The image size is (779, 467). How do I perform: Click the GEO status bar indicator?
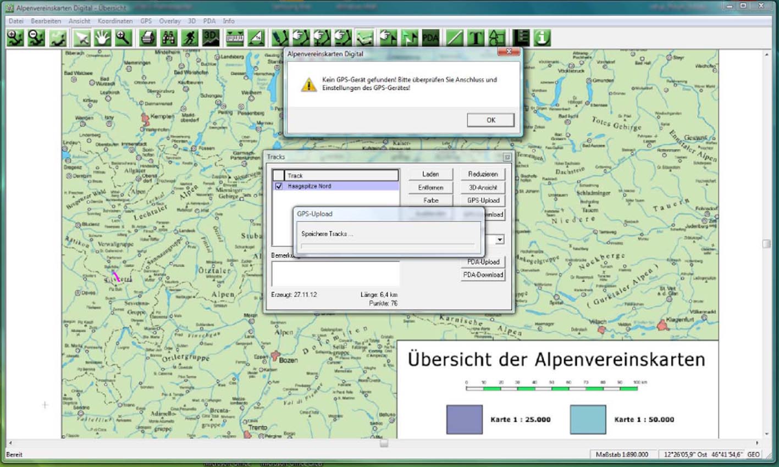pos(753,454)
